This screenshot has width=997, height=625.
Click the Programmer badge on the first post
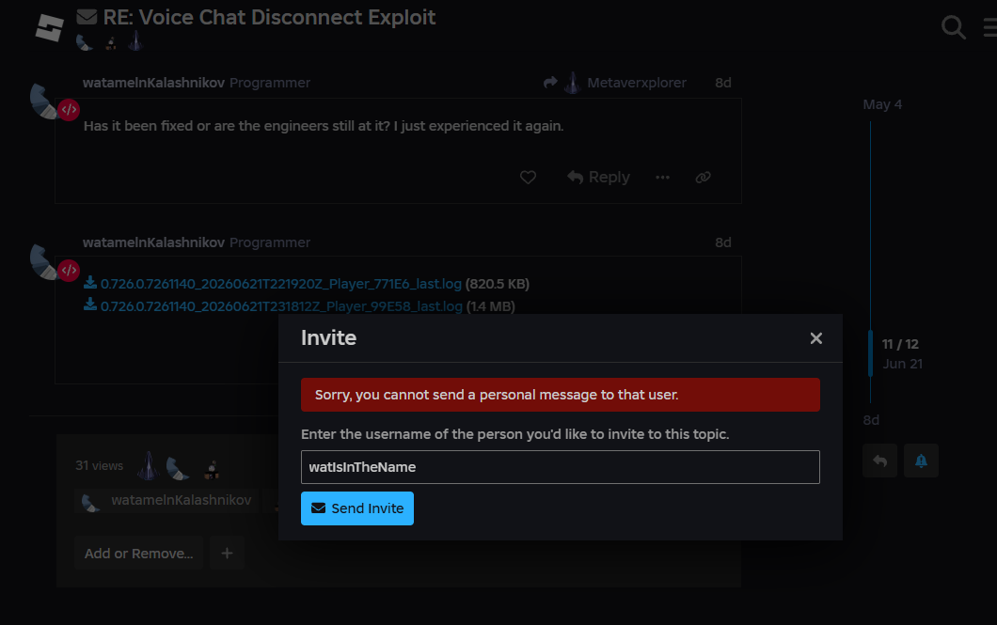(x=270, y=83)
